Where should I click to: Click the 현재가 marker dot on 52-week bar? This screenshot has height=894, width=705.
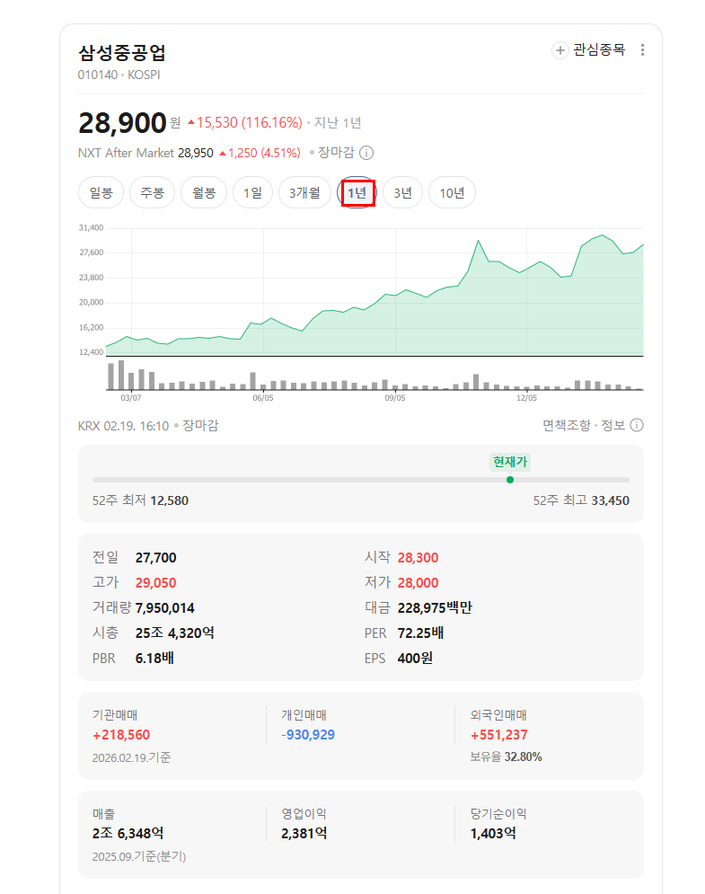[x=510, y=480]
